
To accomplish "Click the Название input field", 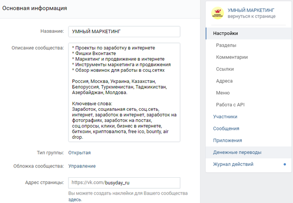I will click(124, 32).
